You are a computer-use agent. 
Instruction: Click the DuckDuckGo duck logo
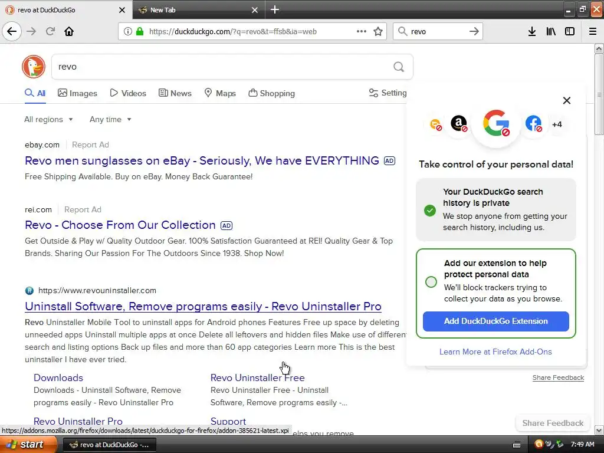[34, 67]
